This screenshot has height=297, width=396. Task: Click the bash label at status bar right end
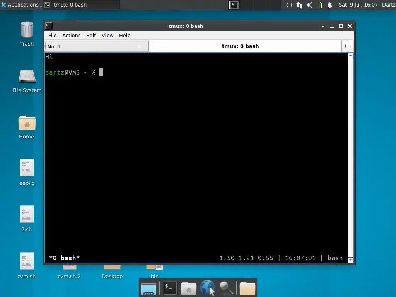coord(335,258)
